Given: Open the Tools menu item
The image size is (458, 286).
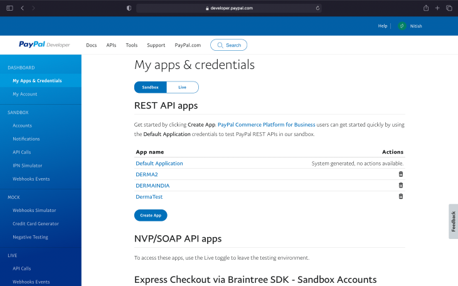Looking at the screenshot, I should [x=132, y=45].
